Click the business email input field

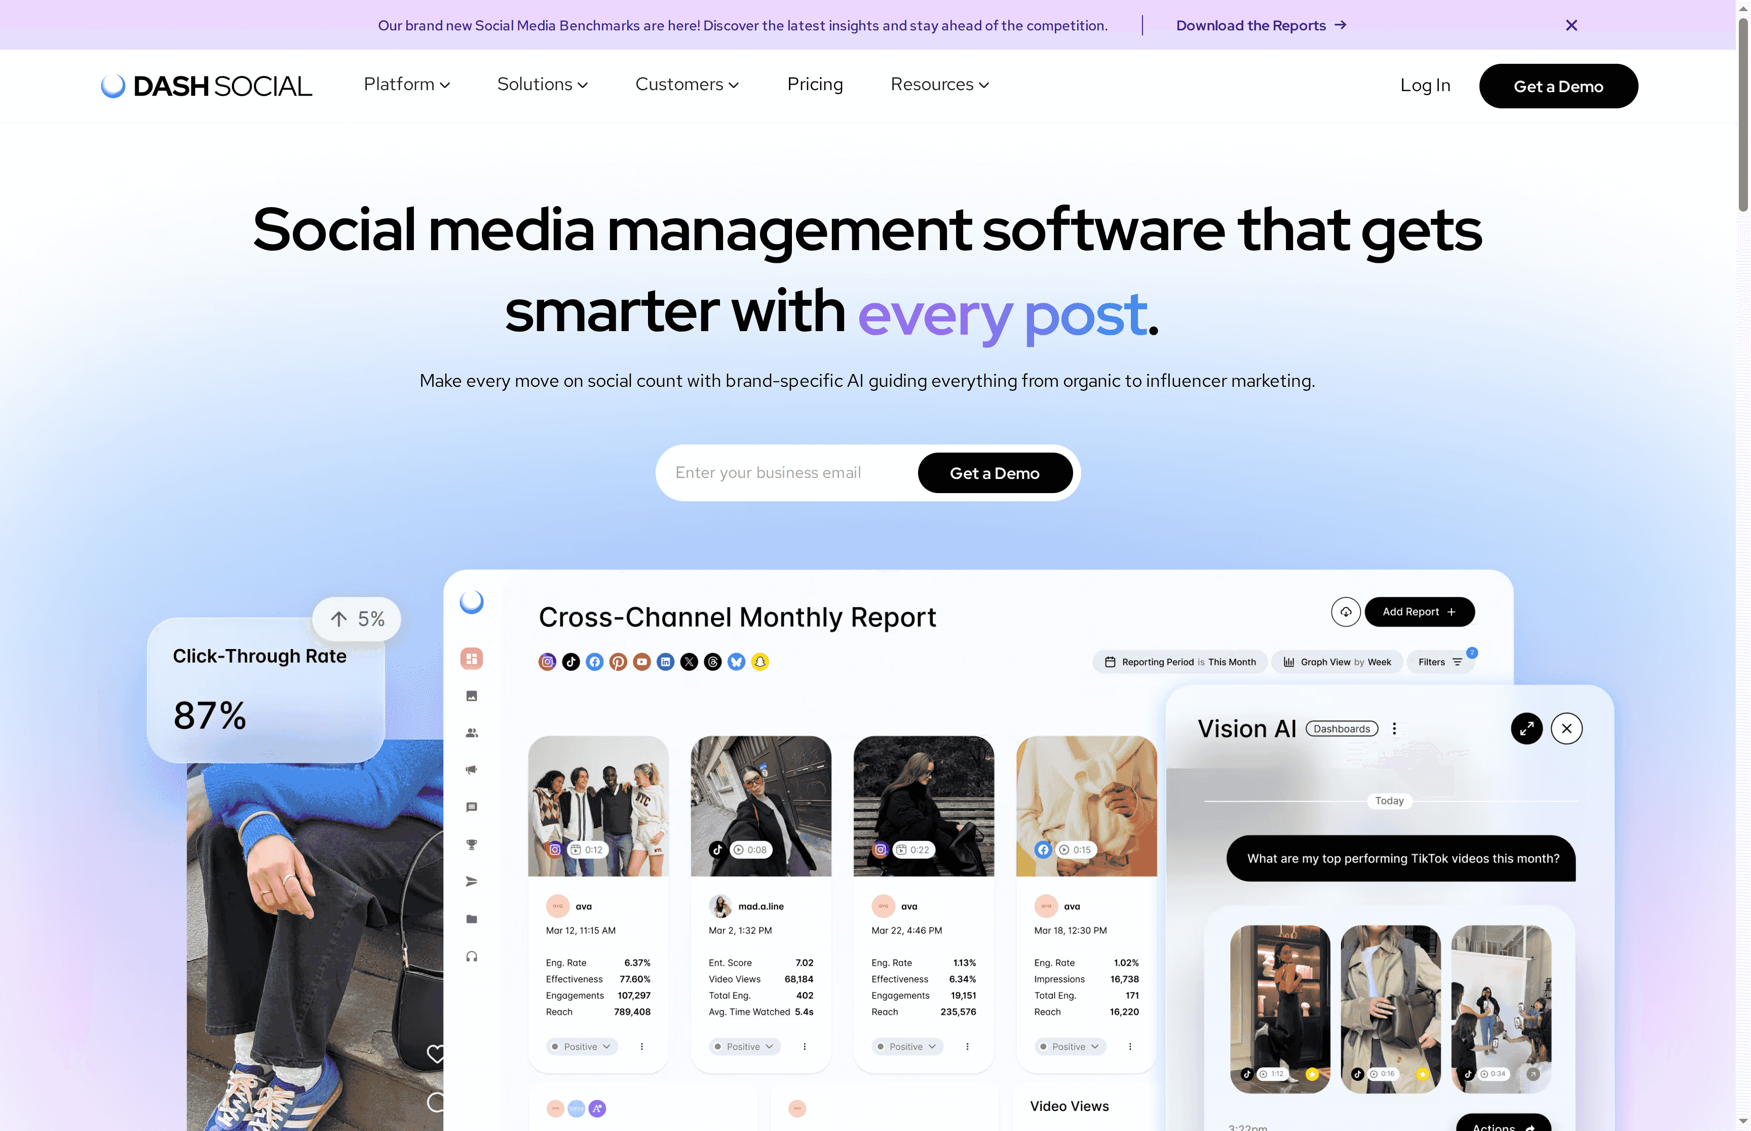click(x=786, y=473)
